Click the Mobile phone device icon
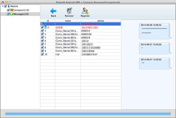The height and width of the screenshot is (118, 176). tap(9, 6)
